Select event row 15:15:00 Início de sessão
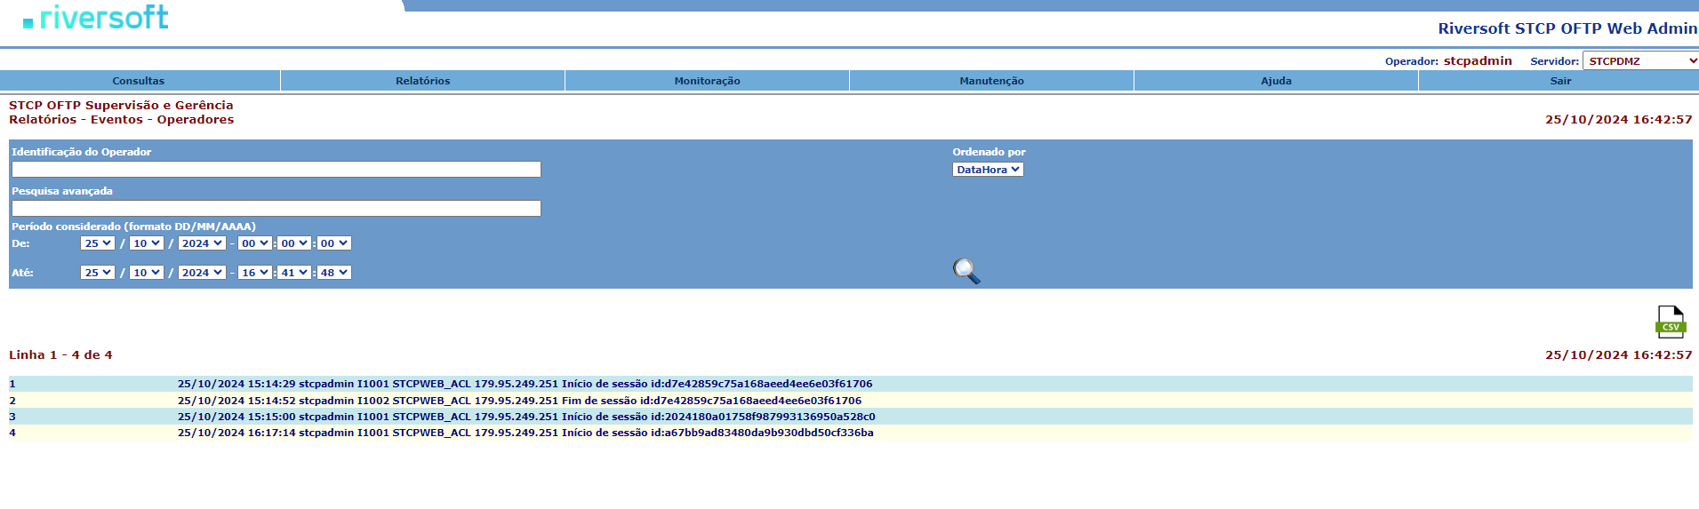1699x509 pixels. [x=850, y=417]
